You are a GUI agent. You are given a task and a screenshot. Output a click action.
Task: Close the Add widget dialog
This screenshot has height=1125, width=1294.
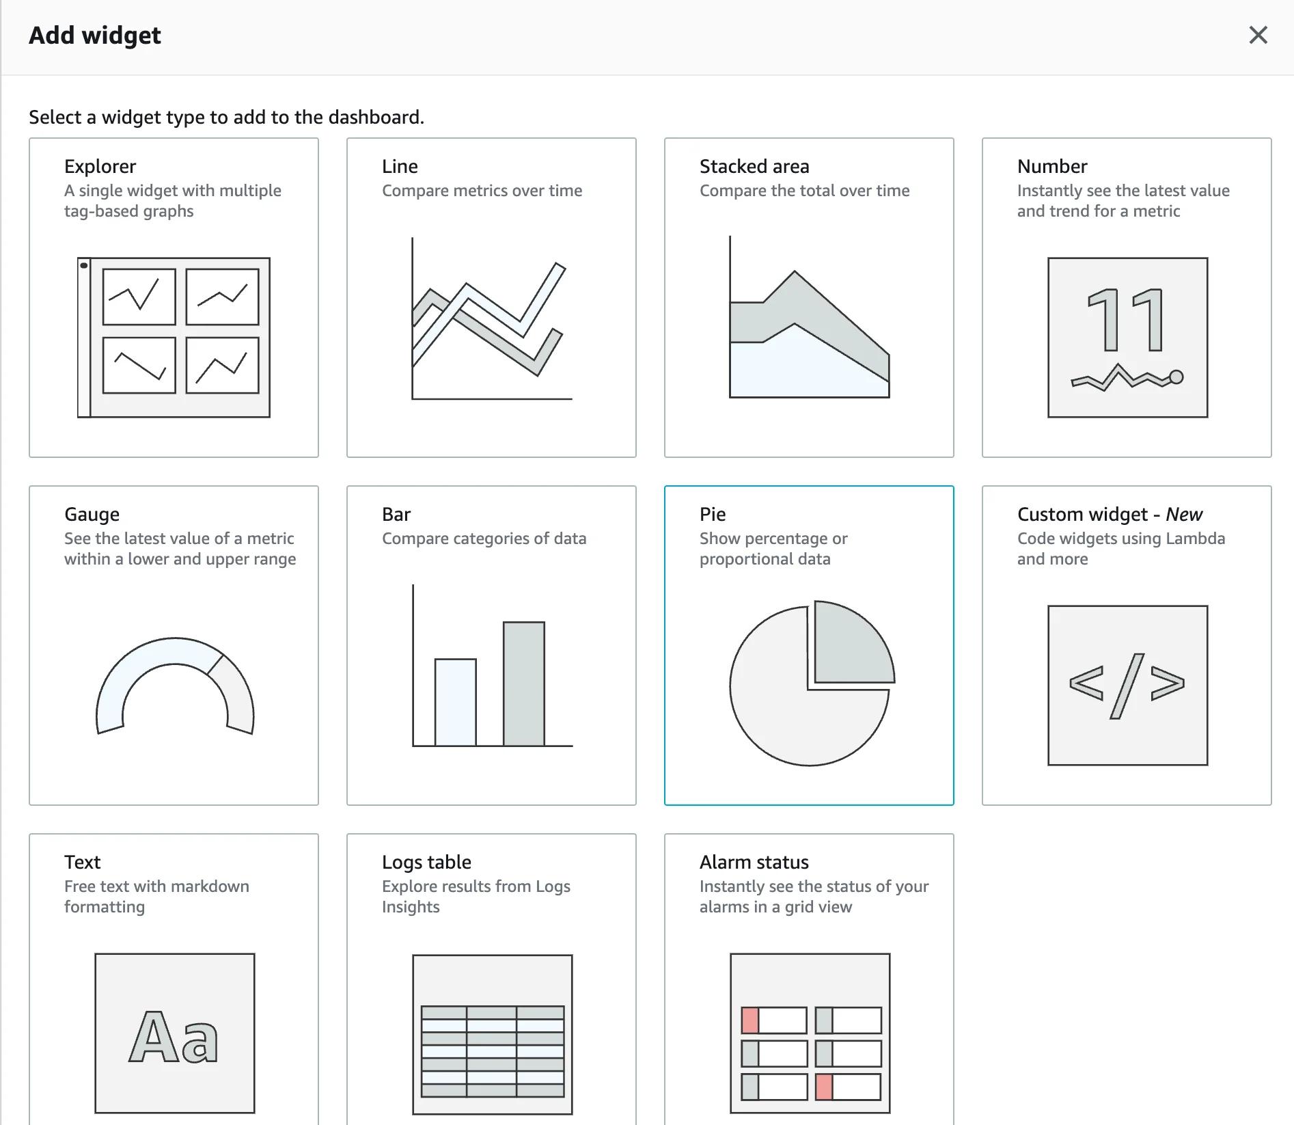1258,36
